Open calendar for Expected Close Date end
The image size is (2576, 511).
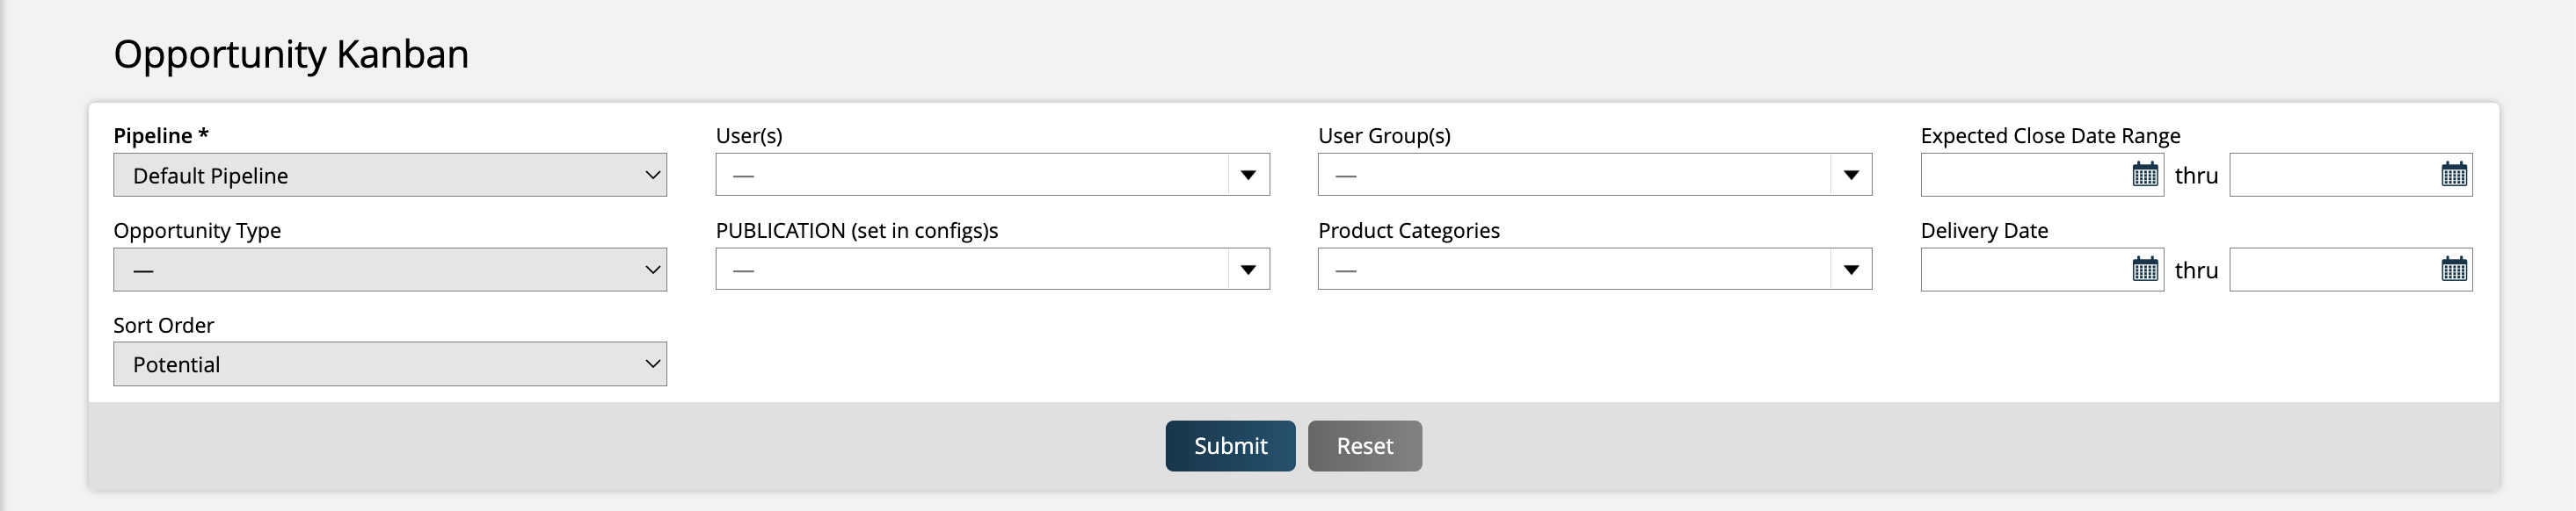tap(2454, 175)
